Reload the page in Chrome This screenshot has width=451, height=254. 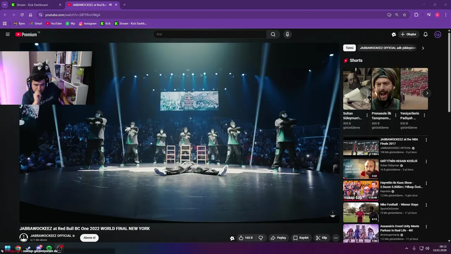point(22,15)
